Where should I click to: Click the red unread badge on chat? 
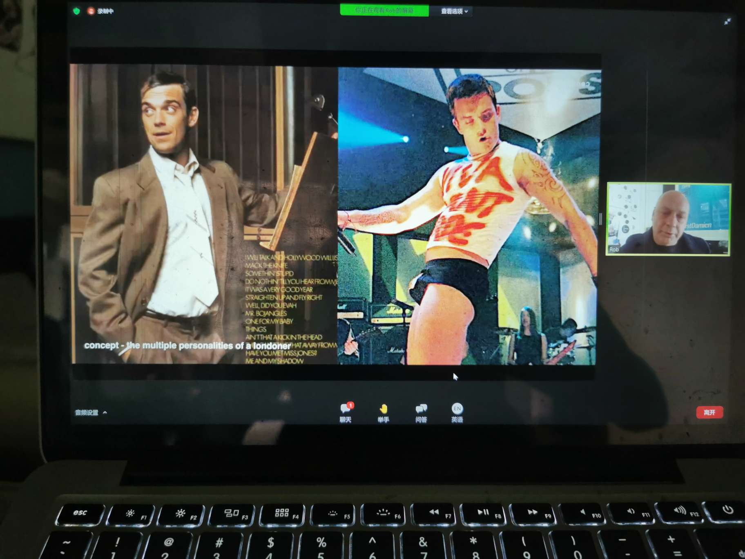(350, 405)
